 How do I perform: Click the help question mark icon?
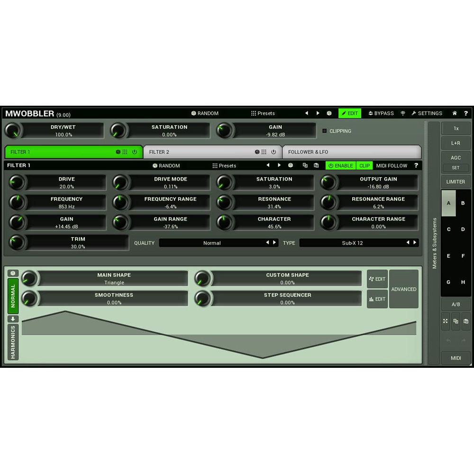pyautogui.click(x=465, y=113)
